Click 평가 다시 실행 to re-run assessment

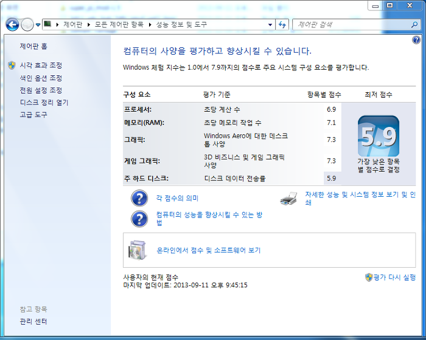(394, 277)
